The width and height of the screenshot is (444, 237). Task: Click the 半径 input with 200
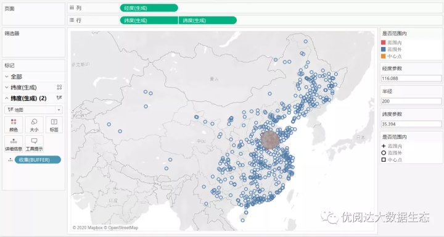[x=411, y=101]
